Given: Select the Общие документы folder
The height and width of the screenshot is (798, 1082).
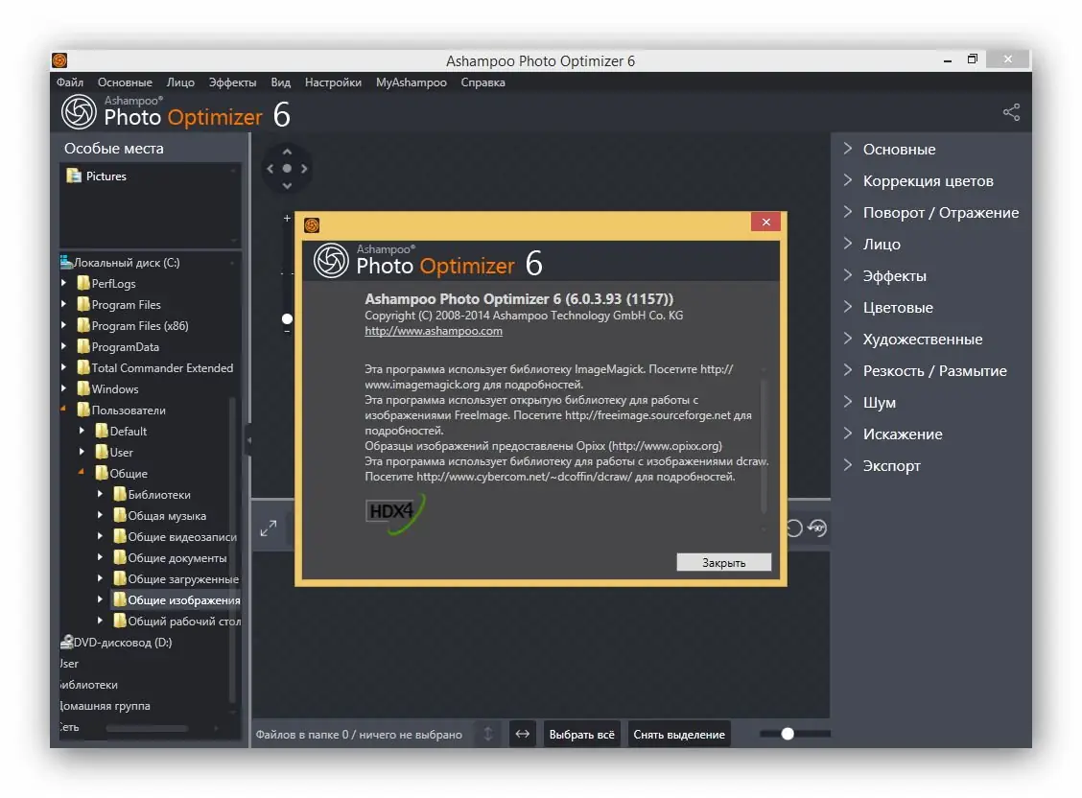Looking at the screenshot, I should pyautogui.click(x=170, y=557).
